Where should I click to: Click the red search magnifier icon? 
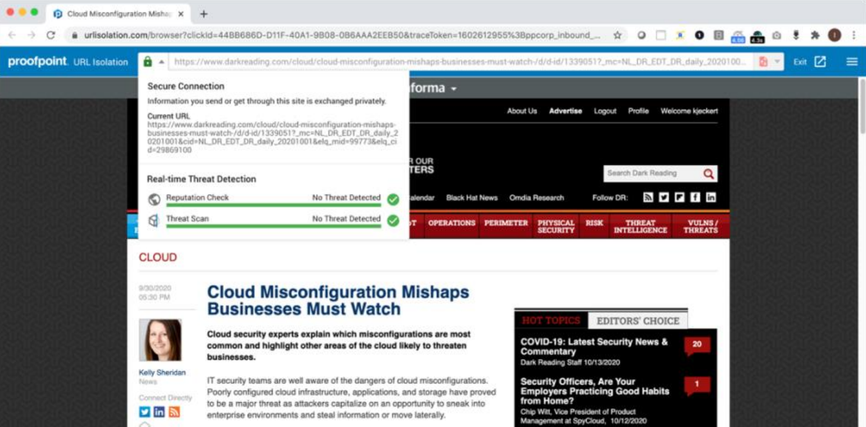click(708, 173)
